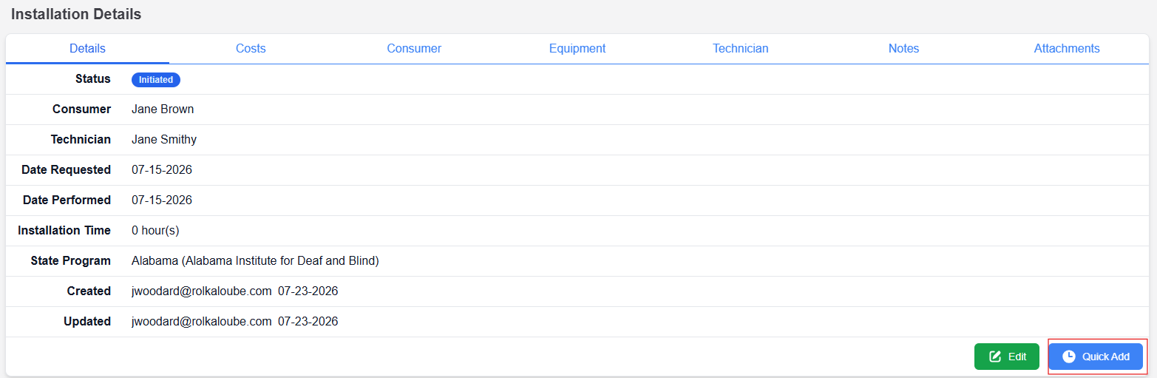Click the pencil icon on Edit
This screenshot has width=1157, height=378.
pyautogui.click(x=995, y=357)
